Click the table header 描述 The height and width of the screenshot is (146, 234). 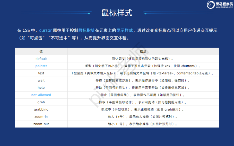[x=143, y=51]
